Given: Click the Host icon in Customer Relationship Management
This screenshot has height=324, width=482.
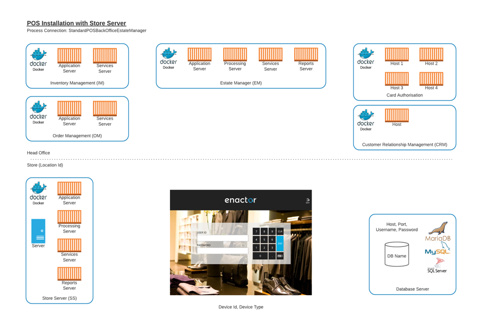Looking at the screenshot, I should (x=396, y=114).
